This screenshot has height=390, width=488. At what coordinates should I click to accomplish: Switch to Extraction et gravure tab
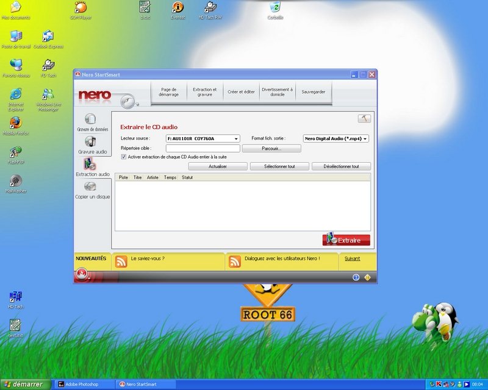[205, 92]
